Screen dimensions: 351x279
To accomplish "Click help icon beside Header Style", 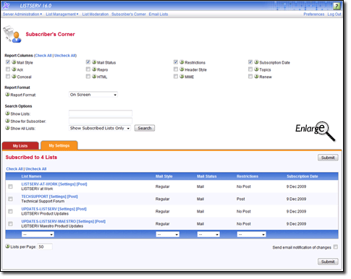I will pyautogui.click(x=182, y=69).
